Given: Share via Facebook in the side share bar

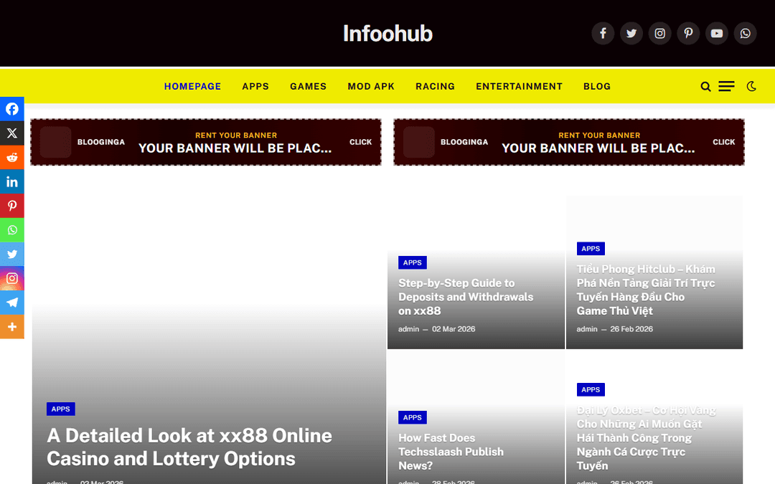Looking at the screenshot, I should 12,109.
